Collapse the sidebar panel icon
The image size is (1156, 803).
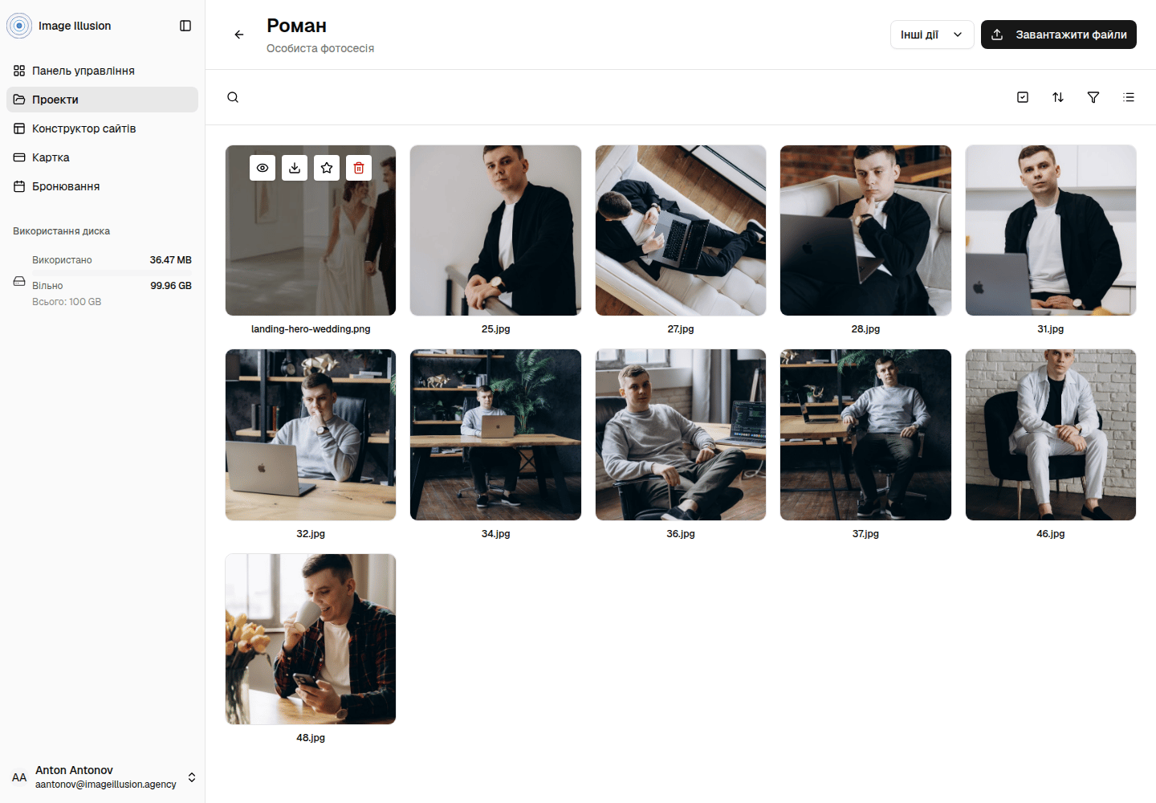coord(185,26)
